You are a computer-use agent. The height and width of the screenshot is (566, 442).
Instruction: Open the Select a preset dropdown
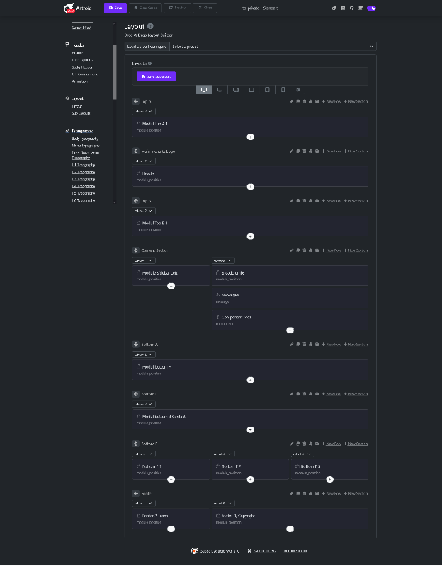point(272,46)
